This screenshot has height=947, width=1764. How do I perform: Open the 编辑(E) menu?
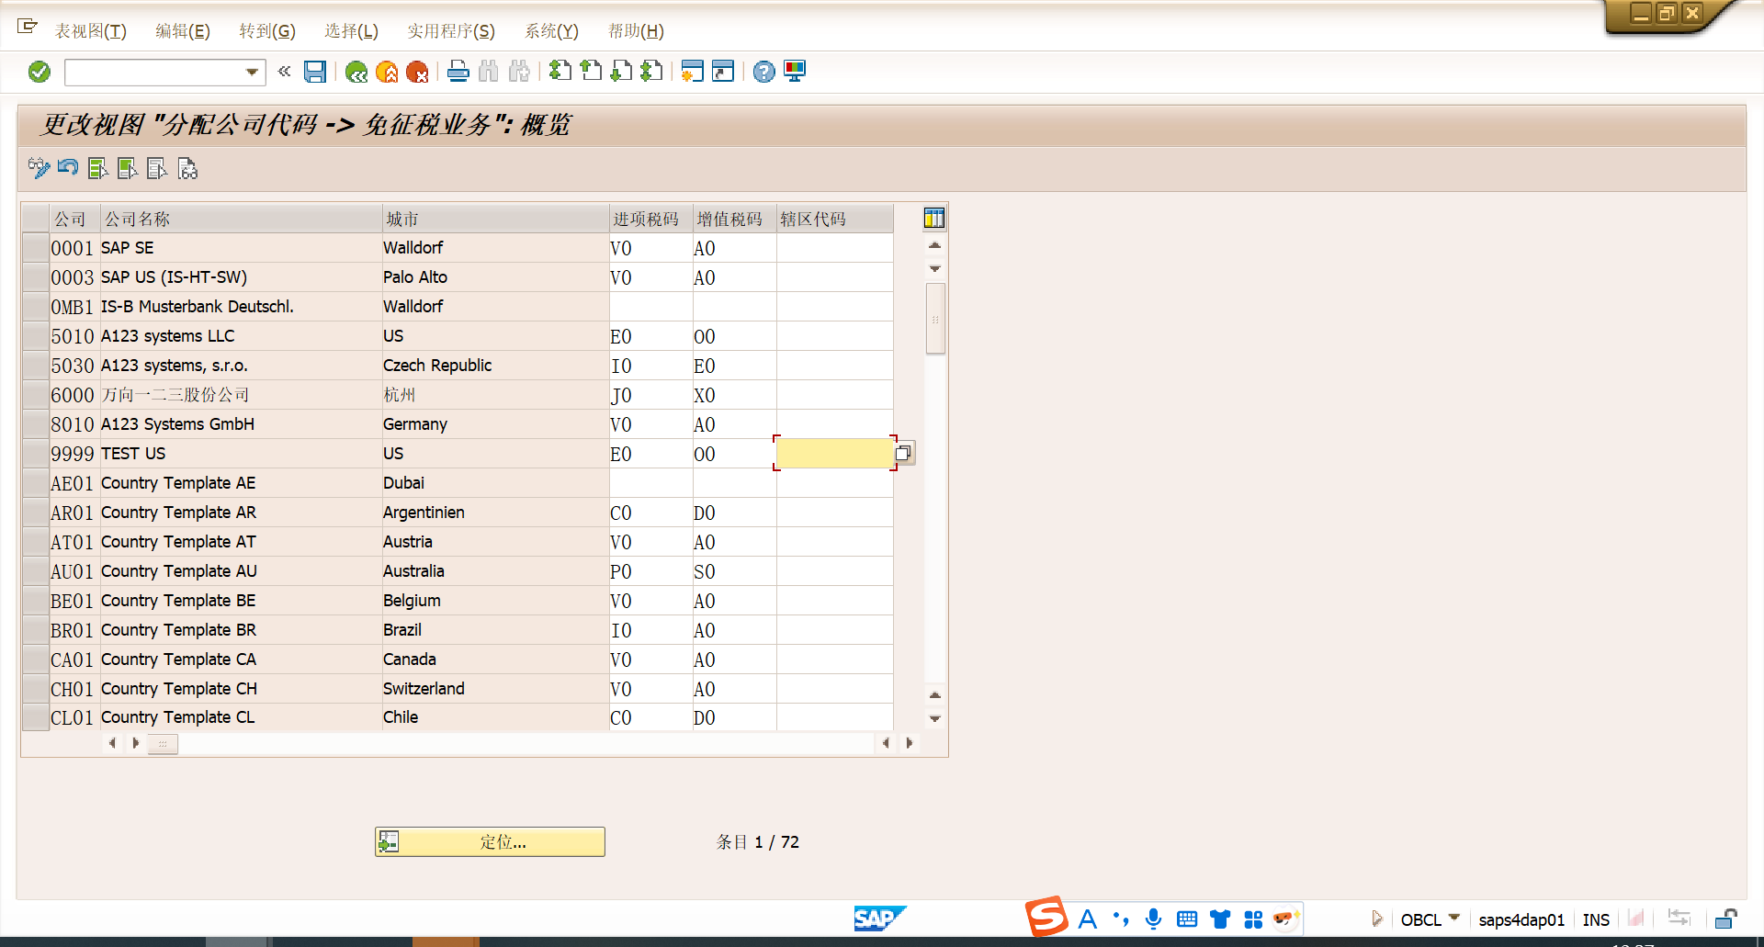tap(182, 31)
